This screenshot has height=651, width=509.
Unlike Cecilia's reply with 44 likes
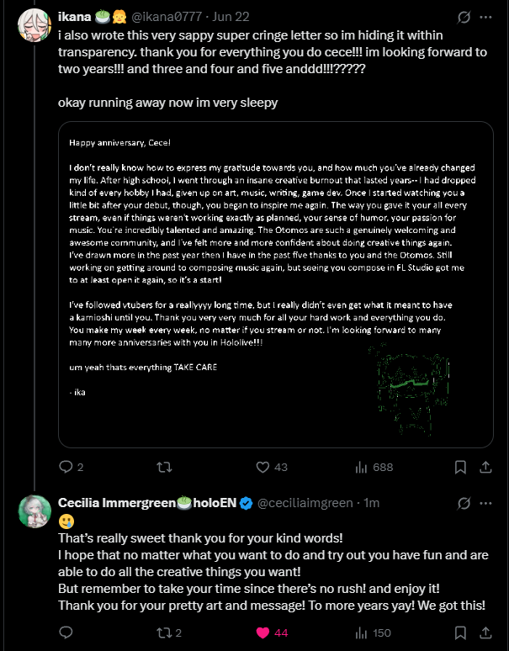click(262, 632)
